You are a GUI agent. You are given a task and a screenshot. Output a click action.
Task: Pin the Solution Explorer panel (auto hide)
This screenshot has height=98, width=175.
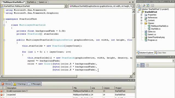click(171, 1)
